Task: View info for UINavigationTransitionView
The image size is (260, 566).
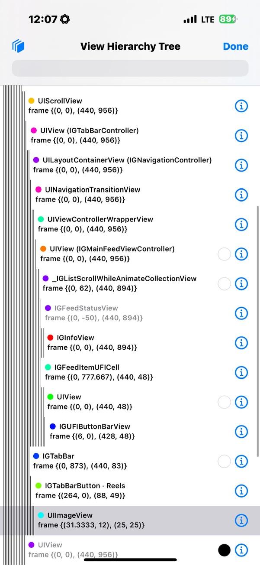Action: [241, 195]
